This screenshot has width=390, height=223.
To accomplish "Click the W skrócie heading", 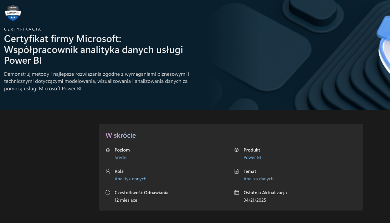I will (x=120, y=135).
